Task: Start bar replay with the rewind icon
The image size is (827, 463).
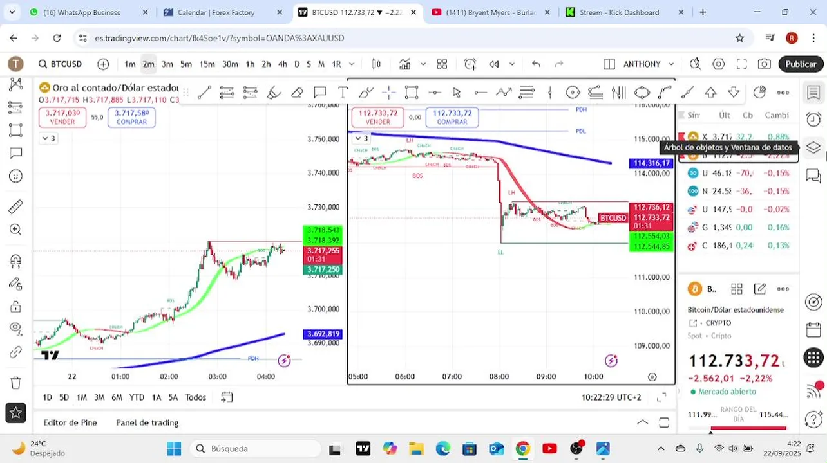Action: pos(494,64)
